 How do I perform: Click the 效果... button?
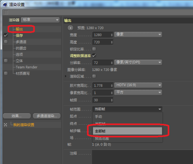[x=16, y=116]
